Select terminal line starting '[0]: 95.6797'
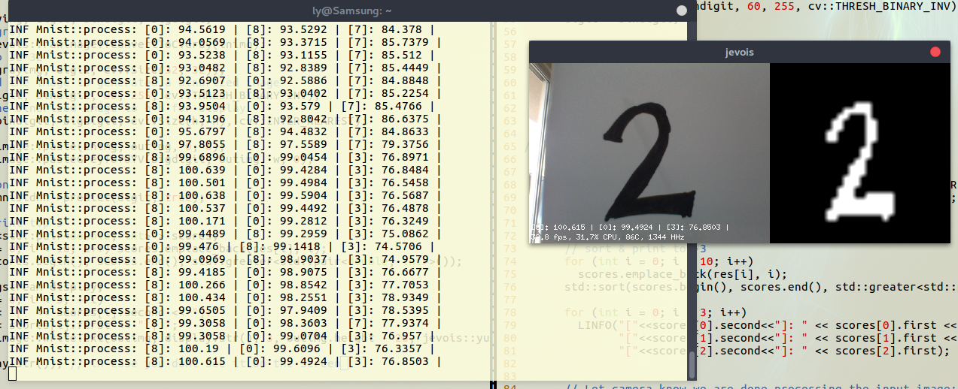Image resolution: width=958 pixels, height=389 pixels. pos(224,131)
